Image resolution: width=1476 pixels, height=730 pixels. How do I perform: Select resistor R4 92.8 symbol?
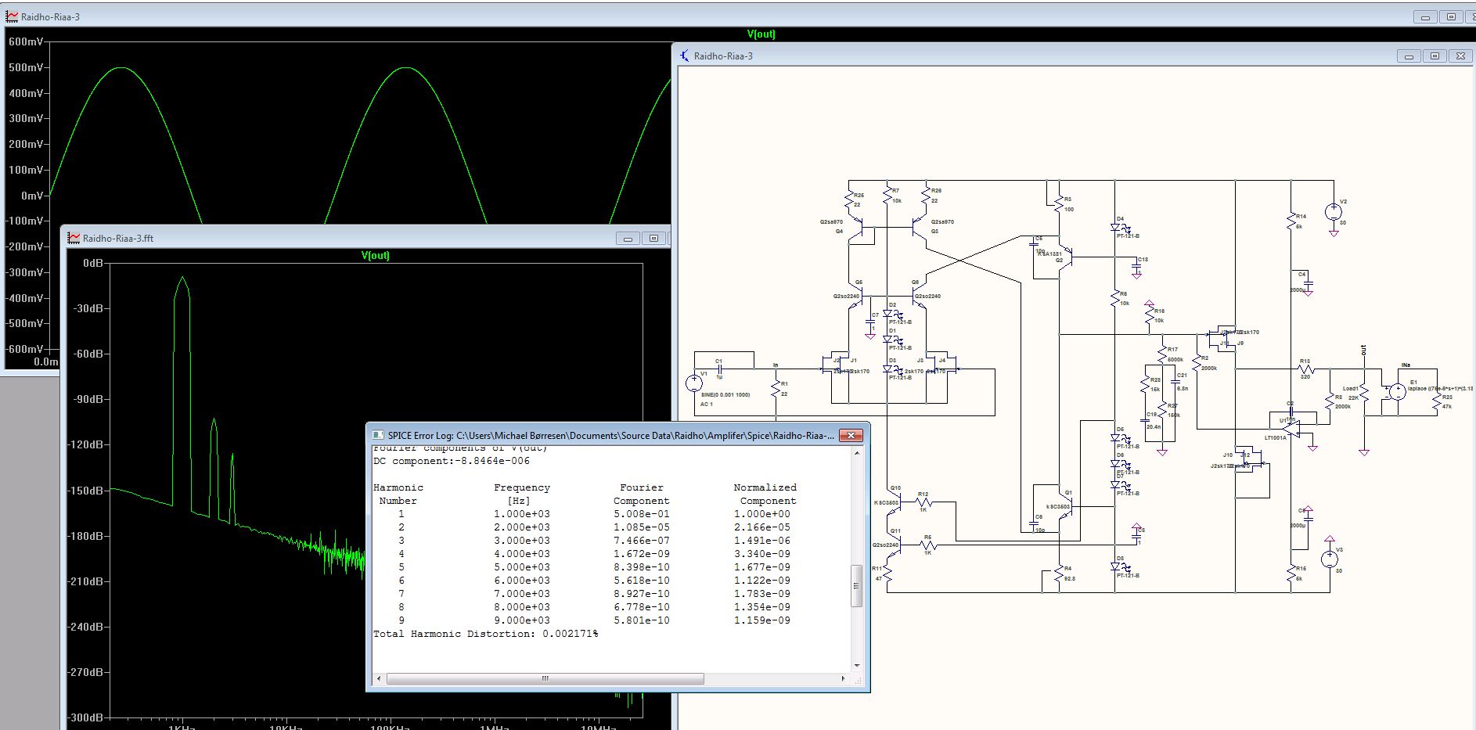point(1059,574)
